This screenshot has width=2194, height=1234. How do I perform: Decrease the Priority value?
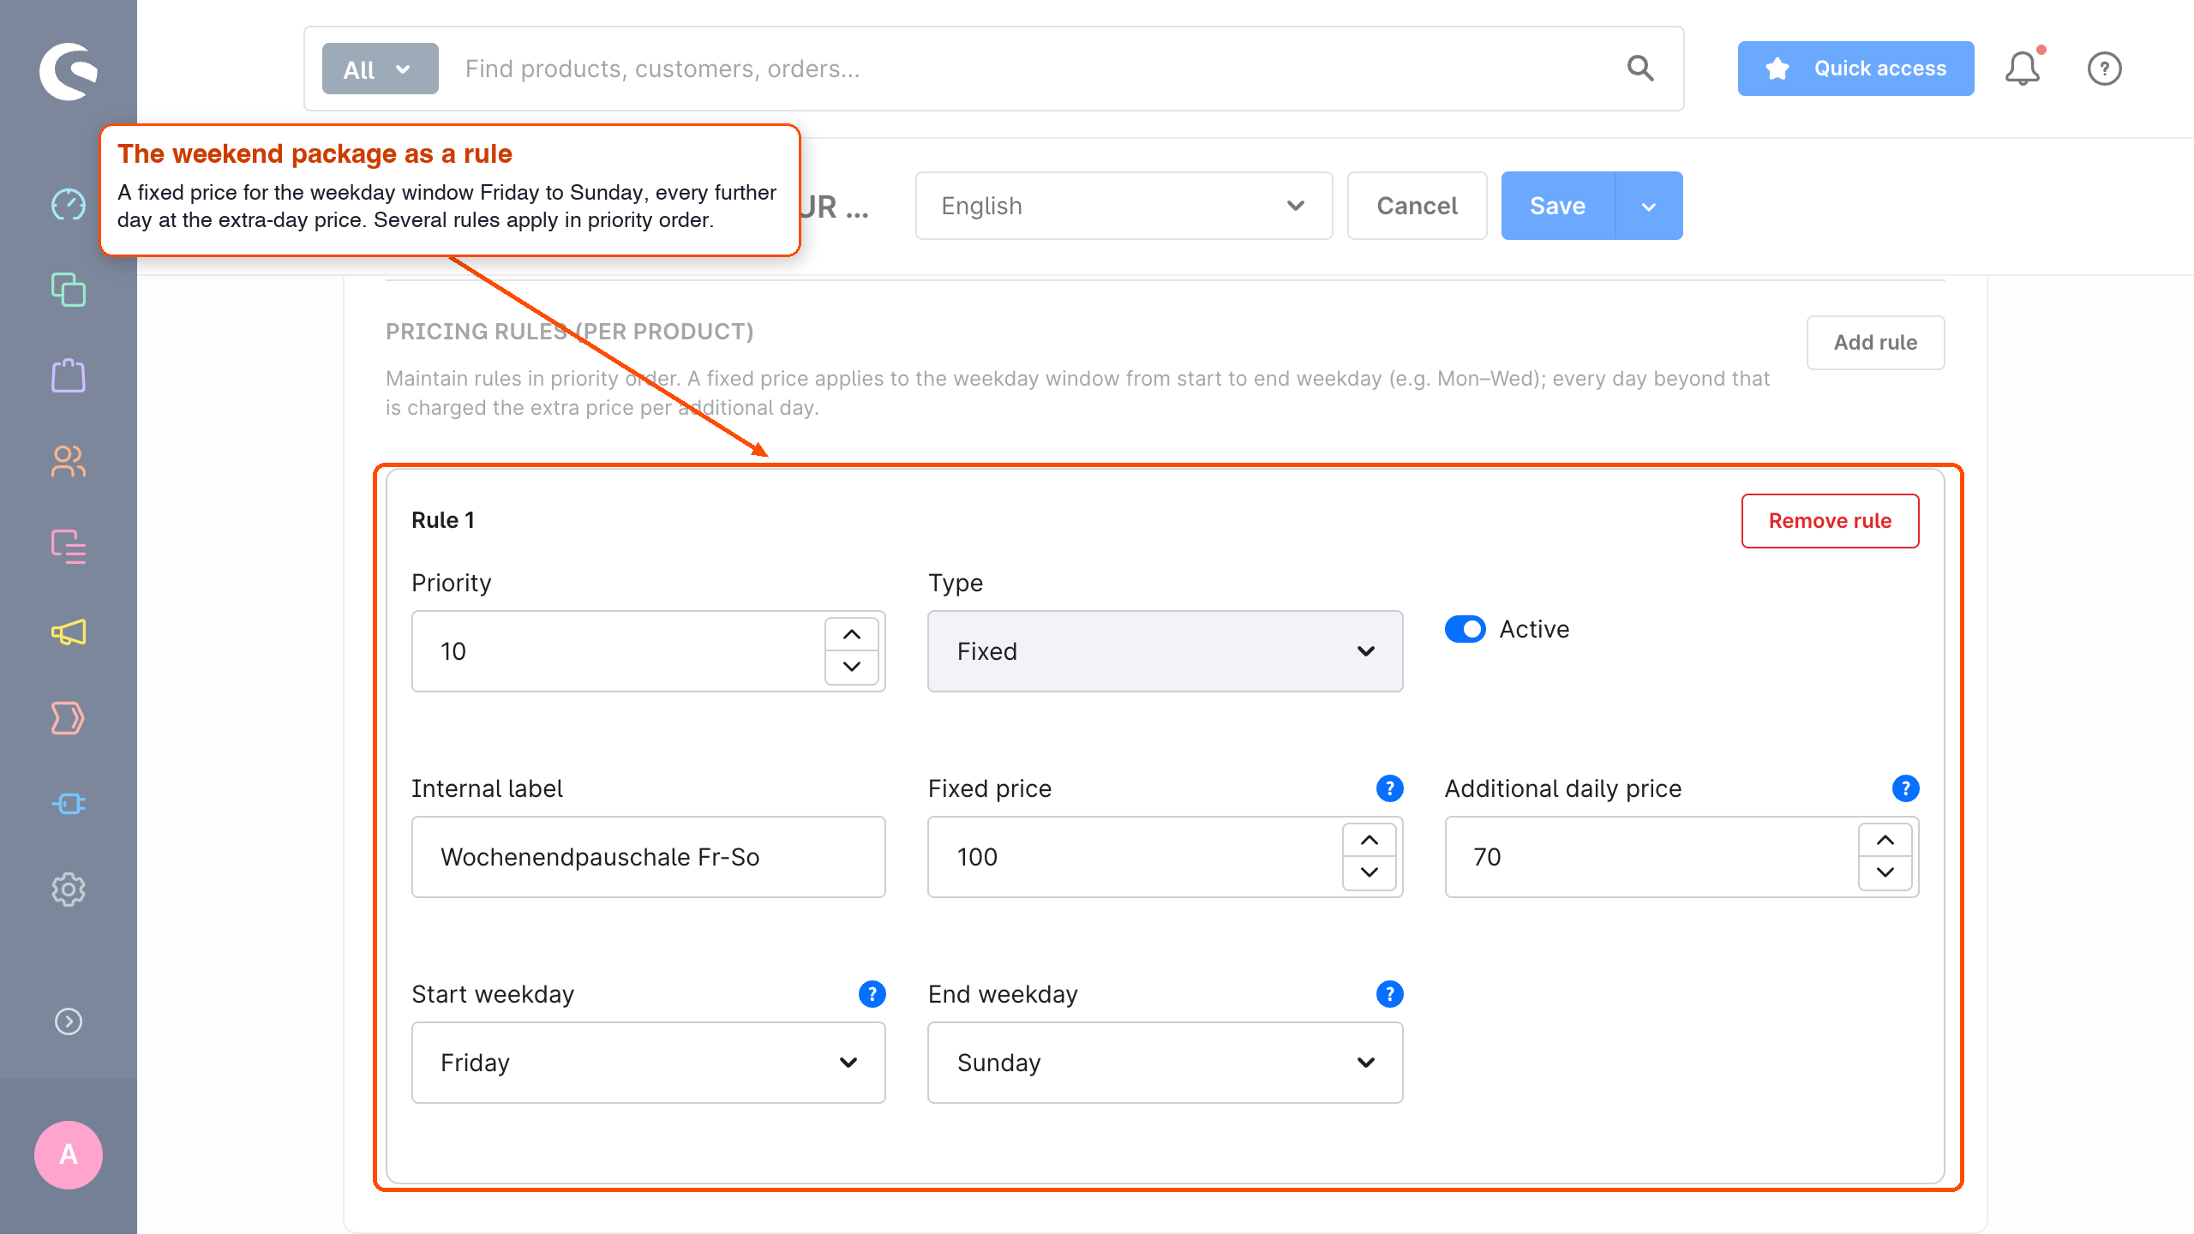click(x=851, y=667)
